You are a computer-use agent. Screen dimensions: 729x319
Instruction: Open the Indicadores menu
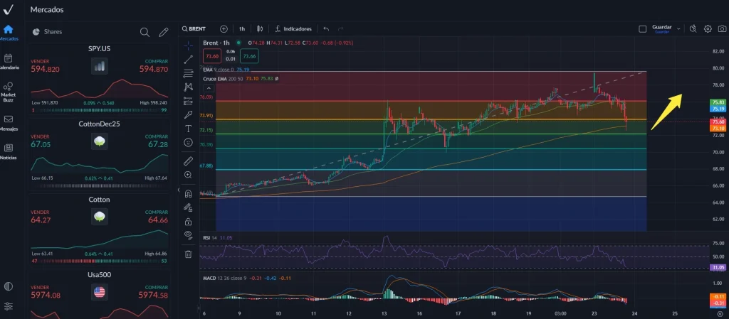click(293, 28)
